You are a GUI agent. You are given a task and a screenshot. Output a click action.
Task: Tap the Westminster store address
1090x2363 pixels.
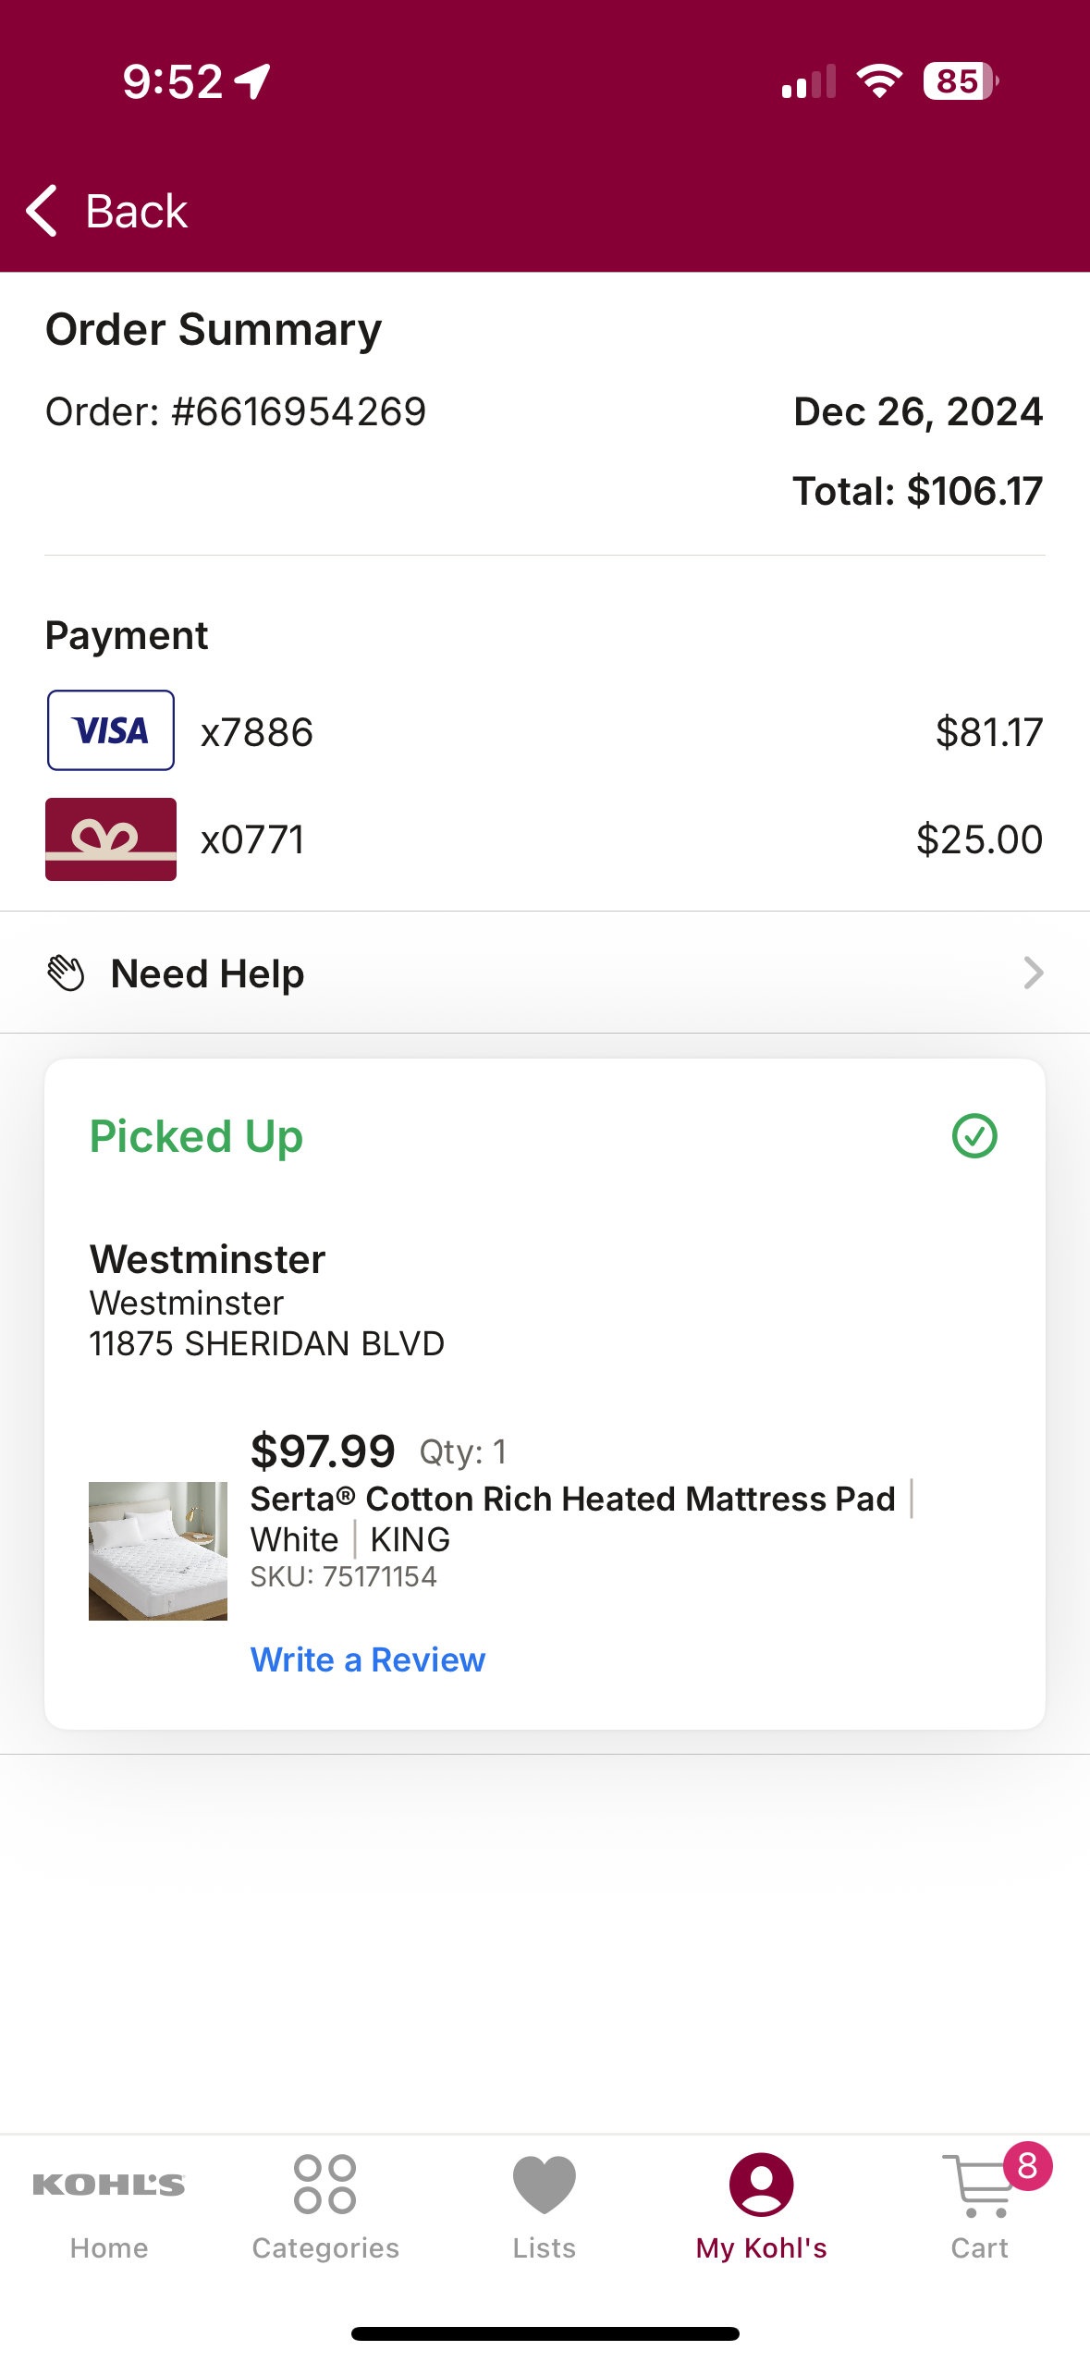tap(267, 1343)
